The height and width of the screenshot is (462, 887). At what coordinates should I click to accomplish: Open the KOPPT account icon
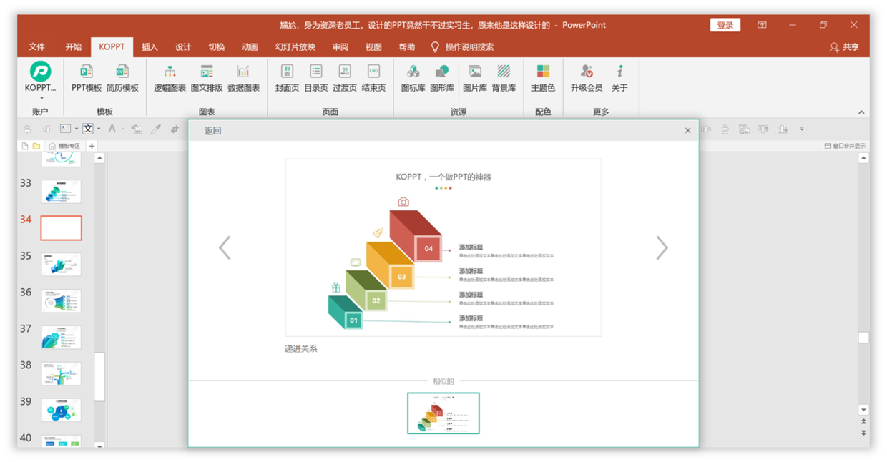(x=40, y=71)
